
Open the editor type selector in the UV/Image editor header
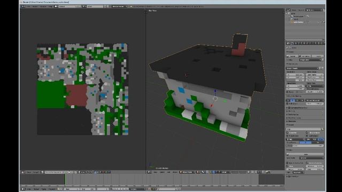tap(22, 172)
